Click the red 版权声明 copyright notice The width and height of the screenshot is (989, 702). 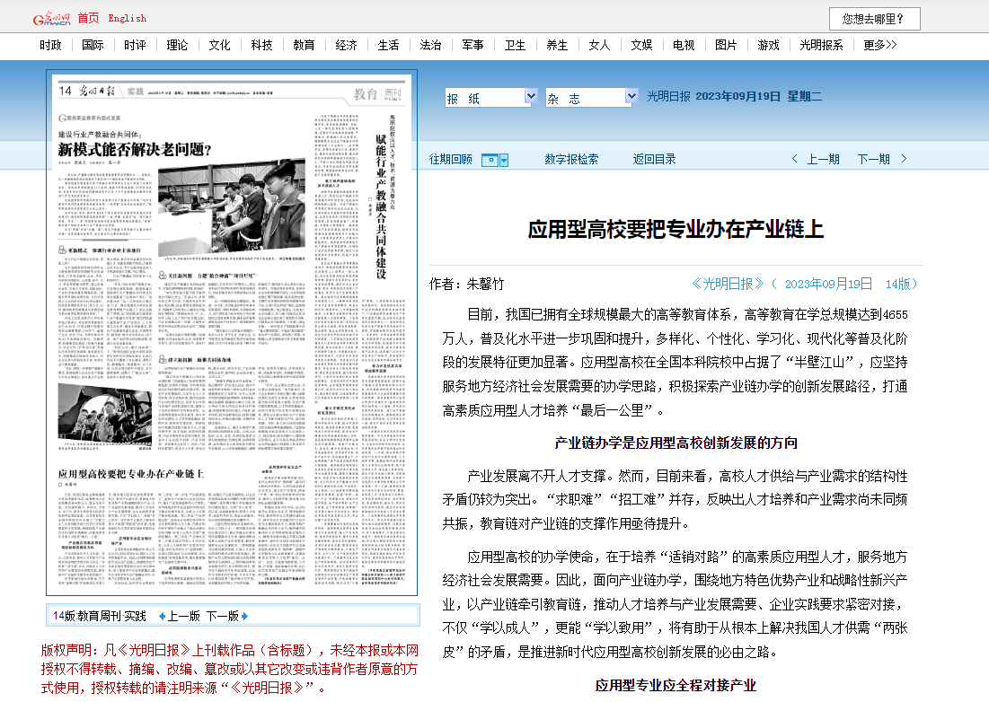pos(230,669)
